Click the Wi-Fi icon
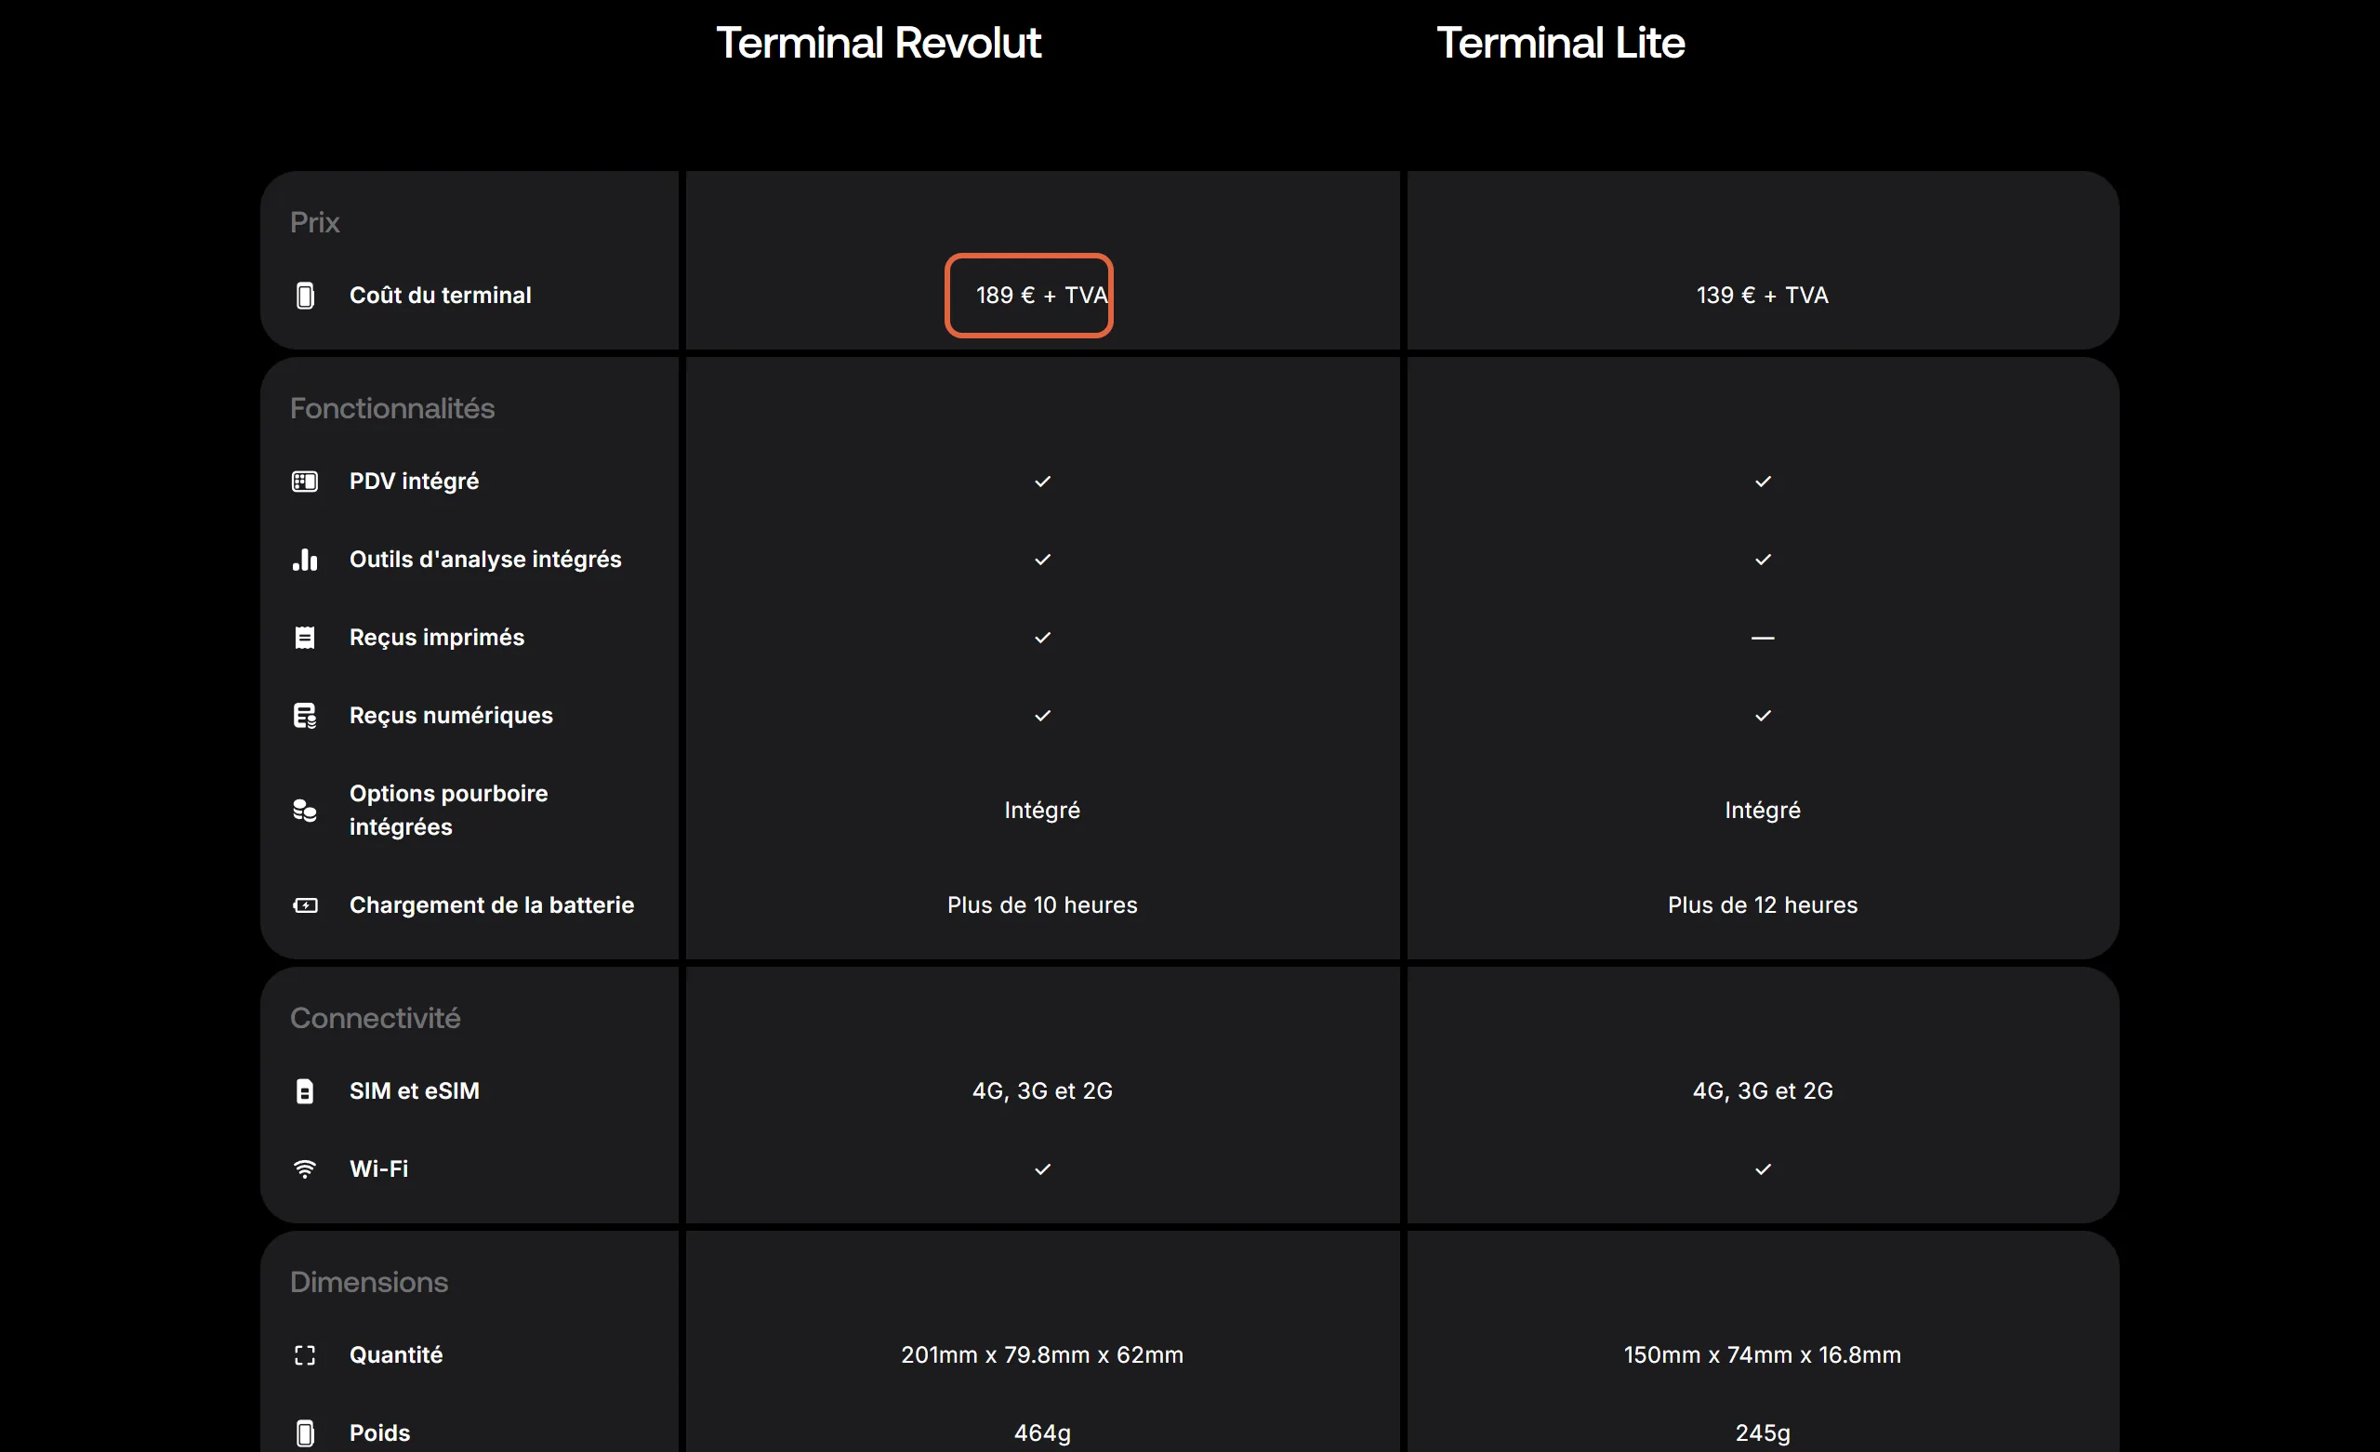 point(304,1168)
